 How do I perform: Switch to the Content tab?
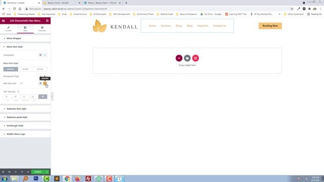click(x=9, y=29)
